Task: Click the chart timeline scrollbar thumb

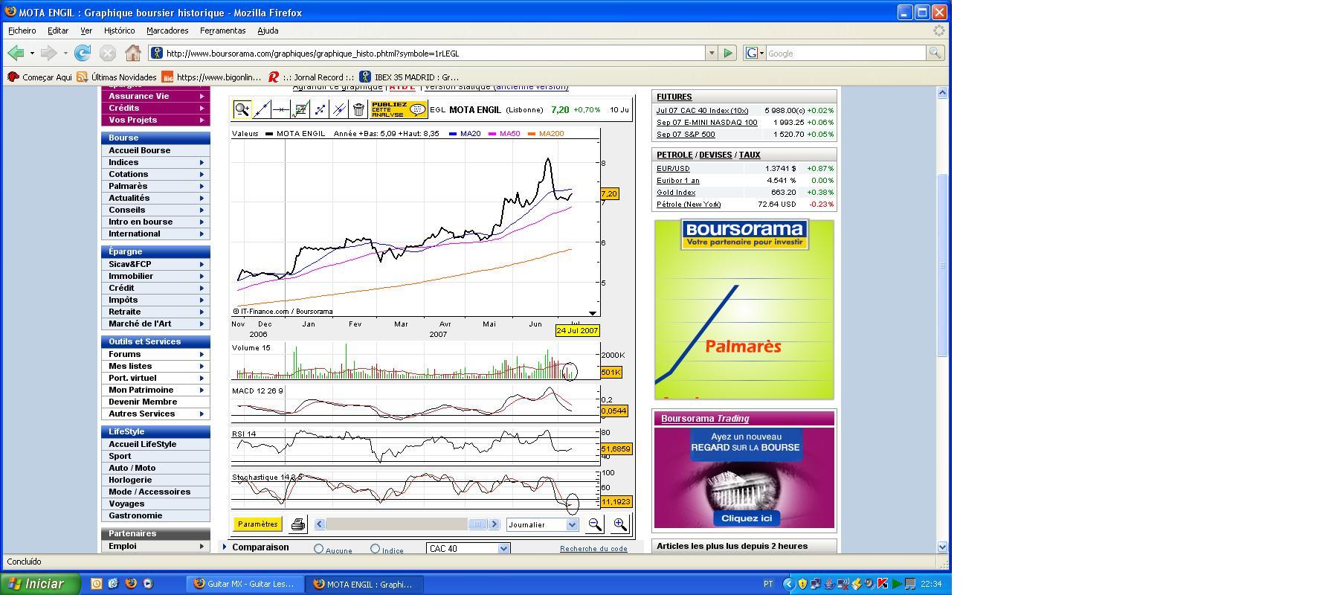Action: pos(477,524)
